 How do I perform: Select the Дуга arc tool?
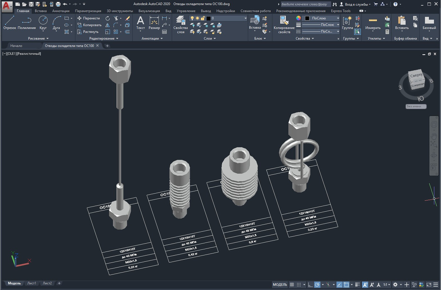pyautogui.click(x=56, y=23)
